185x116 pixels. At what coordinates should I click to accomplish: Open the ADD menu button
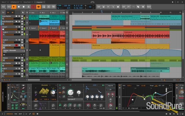click(99, 7)
